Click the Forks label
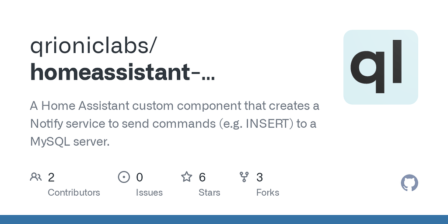 pyautogui.click(x=268, y=192)
